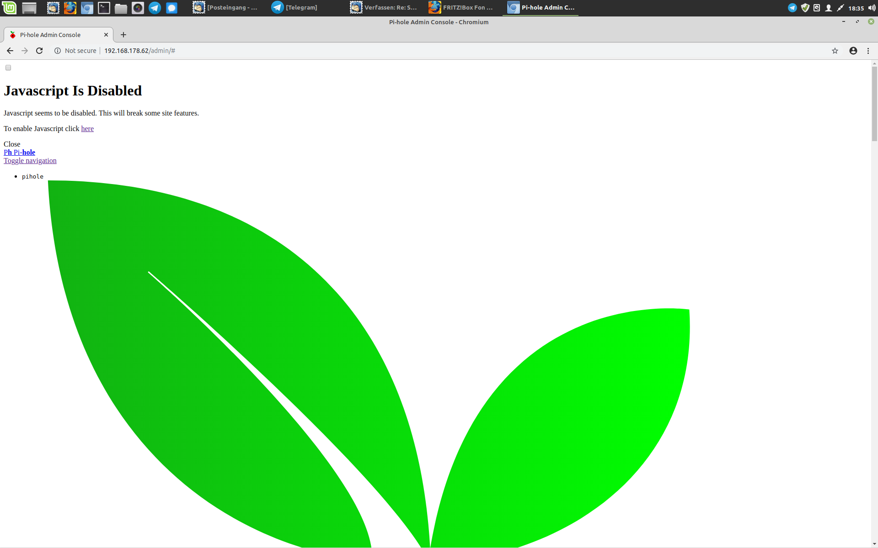Launch the camera app from the panel
The image size is (878, 548).
[138, 8]
